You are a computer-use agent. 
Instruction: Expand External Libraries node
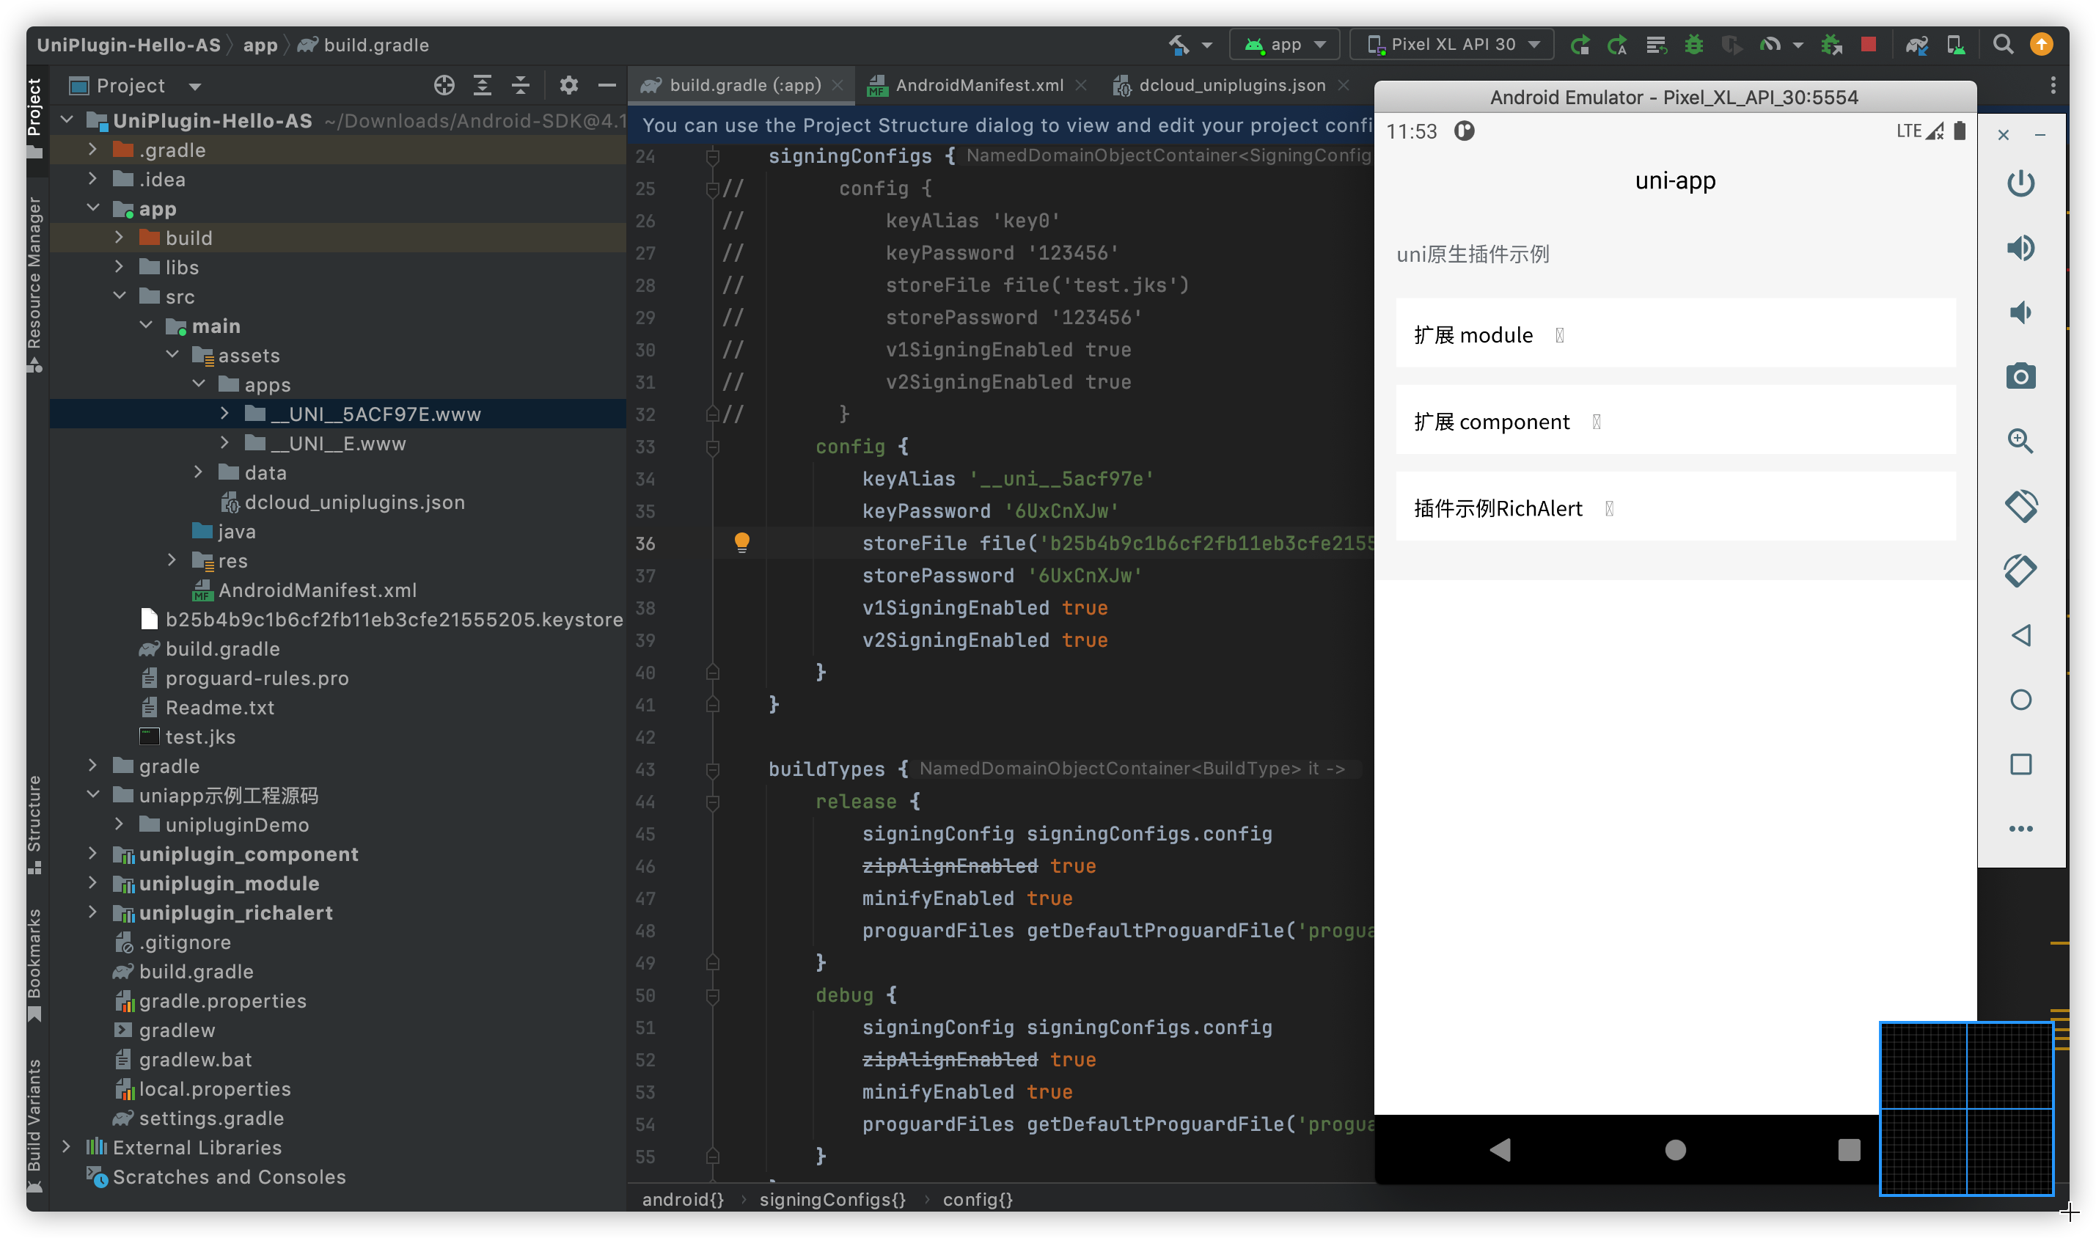[x=66, y=1147]
